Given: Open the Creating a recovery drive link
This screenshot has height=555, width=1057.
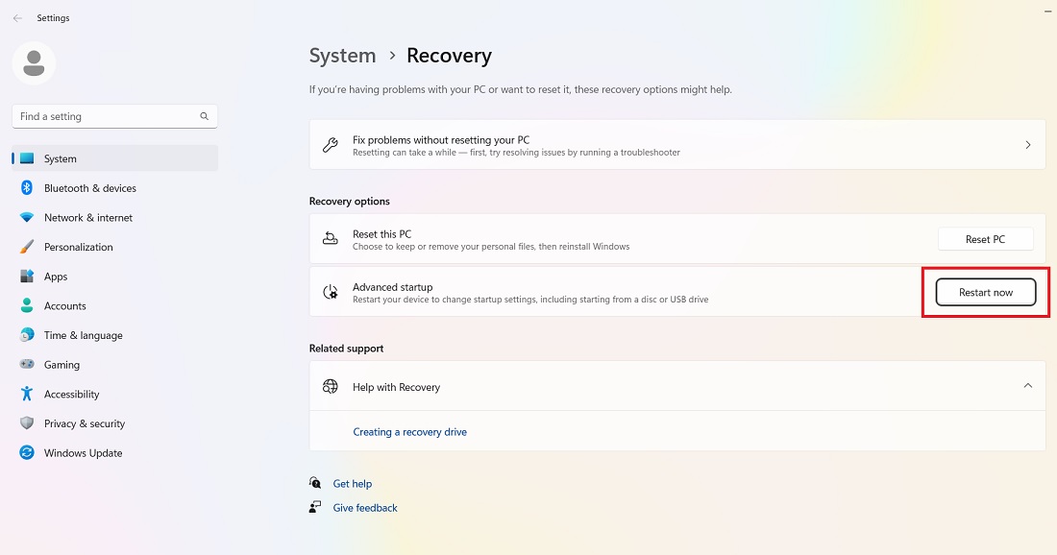Looking at the screenshot, I should (410, 431).
